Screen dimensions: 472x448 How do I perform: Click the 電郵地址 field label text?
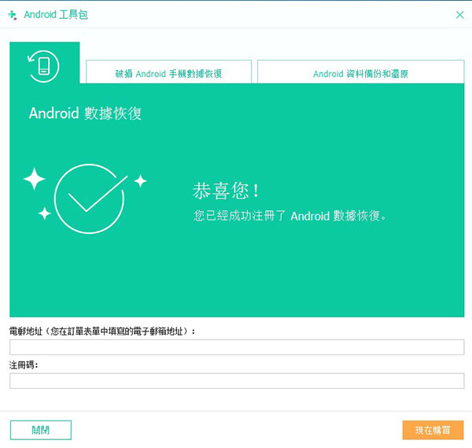point(102,331)
